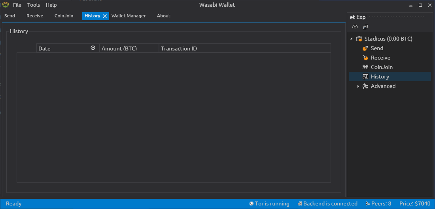435x209 pixels.
Task: Click the Wasabi Wallet logo icon
Action: [6, 5]
